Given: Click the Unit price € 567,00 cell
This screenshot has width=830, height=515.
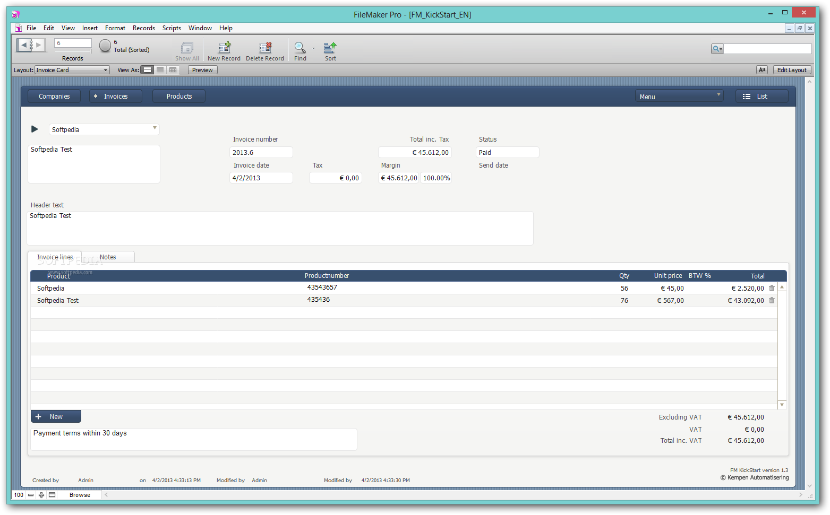Looking at the screenshot, I should click(x=670, y=300).
